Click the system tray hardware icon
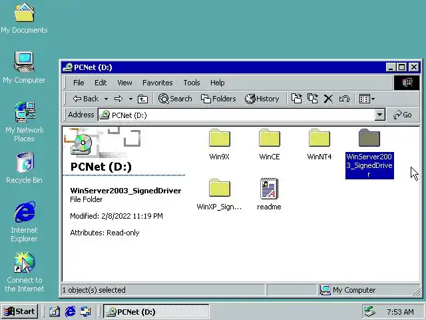This screenshot has height=320, width=426. click(x=370, y=311)
